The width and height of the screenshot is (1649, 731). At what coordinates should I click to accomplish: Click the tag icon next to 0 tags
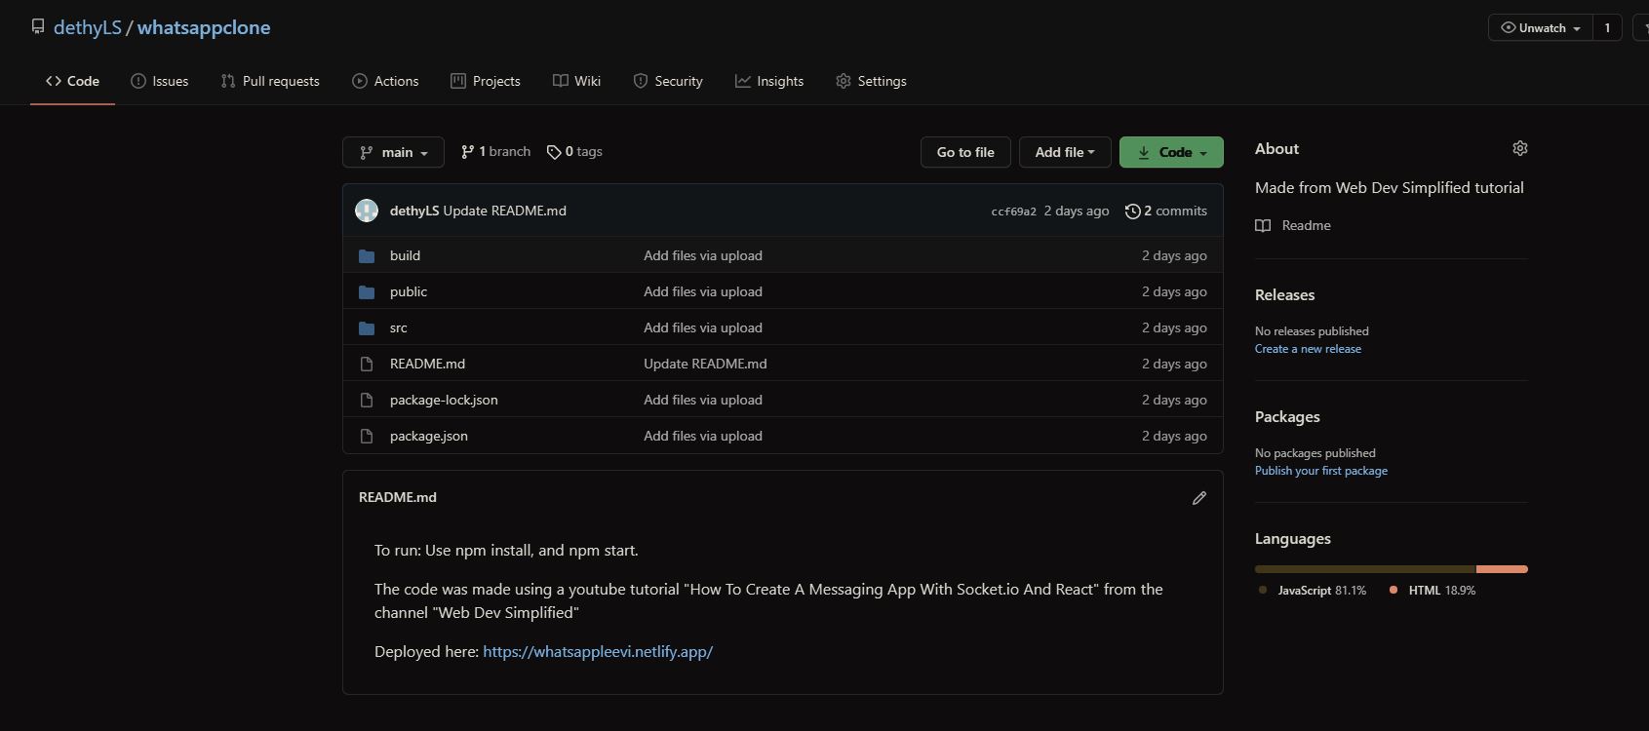pos(554,152)
